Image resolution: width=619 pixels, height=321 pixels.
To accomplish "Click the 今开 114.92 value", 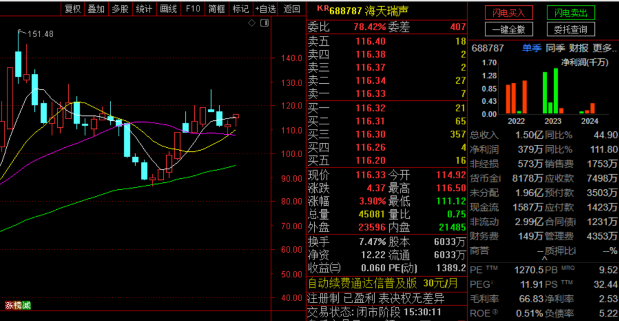I will coord(451,175).
